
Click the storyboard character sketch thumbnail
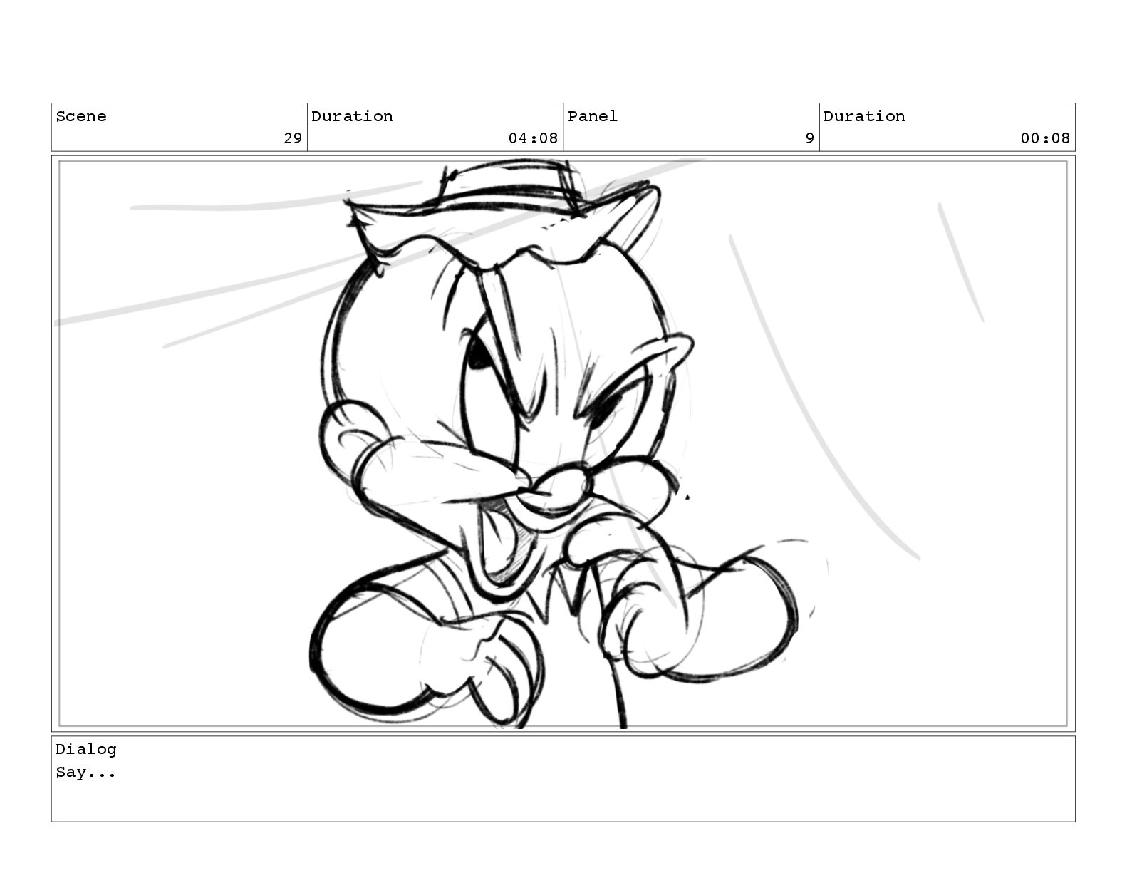(x=563, y=444)
